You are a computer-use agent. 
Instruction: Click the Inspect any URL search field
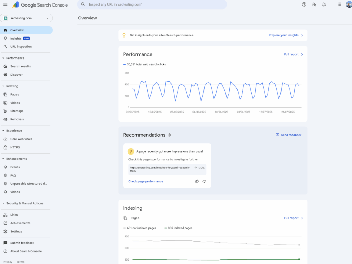point(152,4)
